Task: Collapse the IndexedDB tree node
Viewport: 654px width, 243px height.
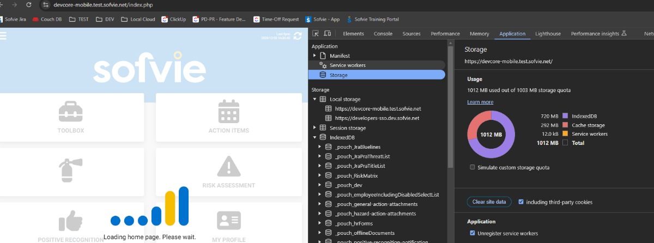Action: [x=314, y=137]
